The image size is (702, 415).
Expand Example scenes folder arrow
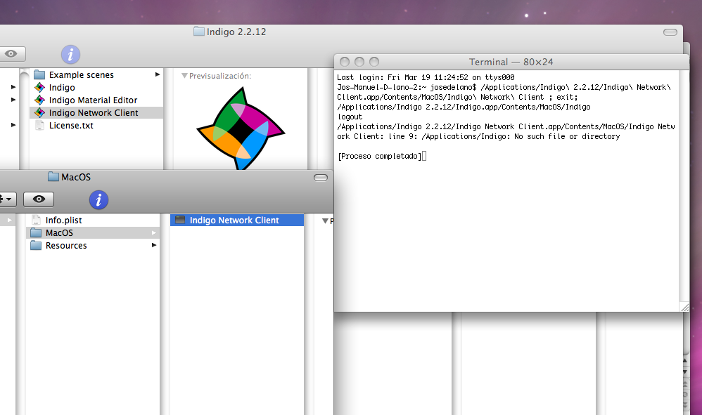[x=158, y=74]
